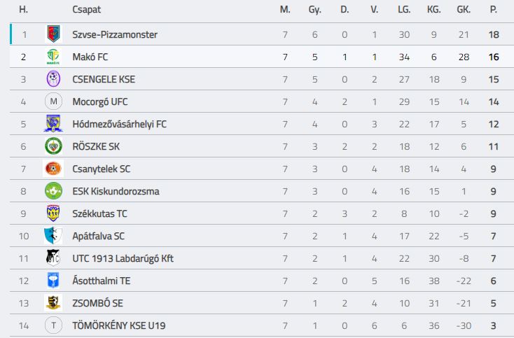The width and height of the screenshot is (514, 338).
Task: Open the ZSOMBÓ SE team link
Action: (98, 303)
